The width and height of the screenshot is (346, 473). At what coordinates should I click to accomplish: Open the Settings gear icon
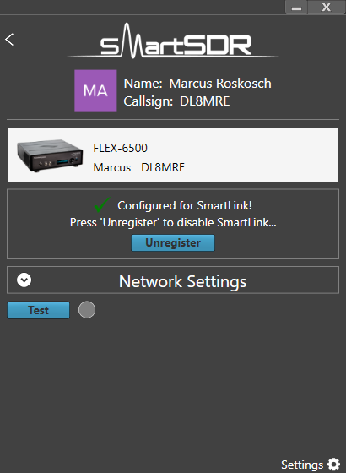pyautogui.click(x=333, y=465)
